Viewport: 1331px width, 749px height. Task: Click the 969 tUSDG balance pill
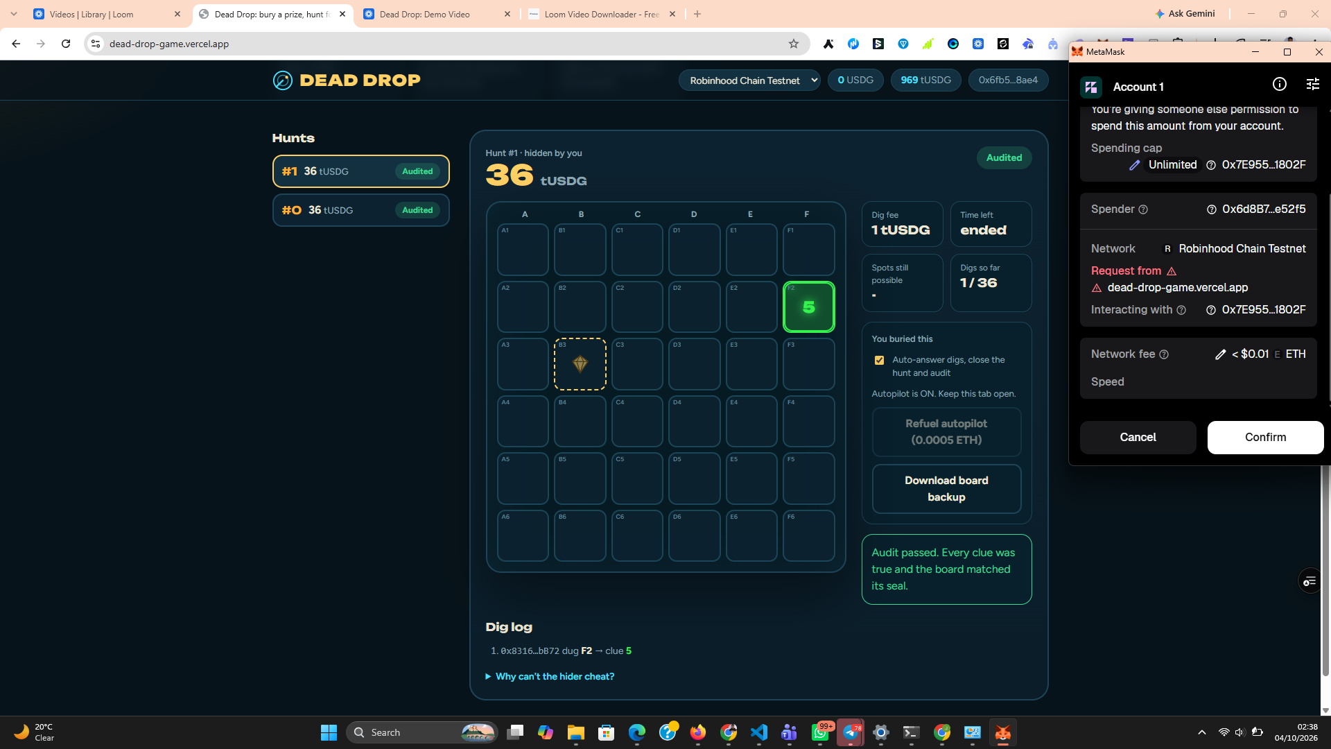[925, 80]
